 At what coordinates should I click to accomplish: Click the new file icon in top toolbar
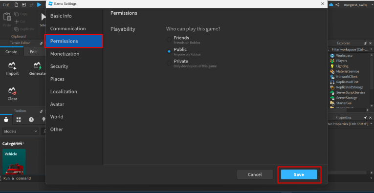[16, 5]
